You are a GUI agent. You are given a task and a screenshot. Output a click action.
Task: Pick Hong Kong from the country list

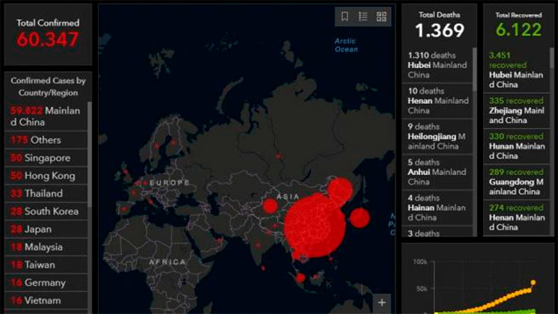pos(45,176)
